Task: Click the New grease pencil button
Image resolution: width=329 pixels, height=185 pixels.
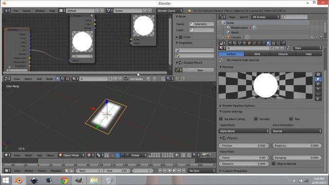Action: 198,70
